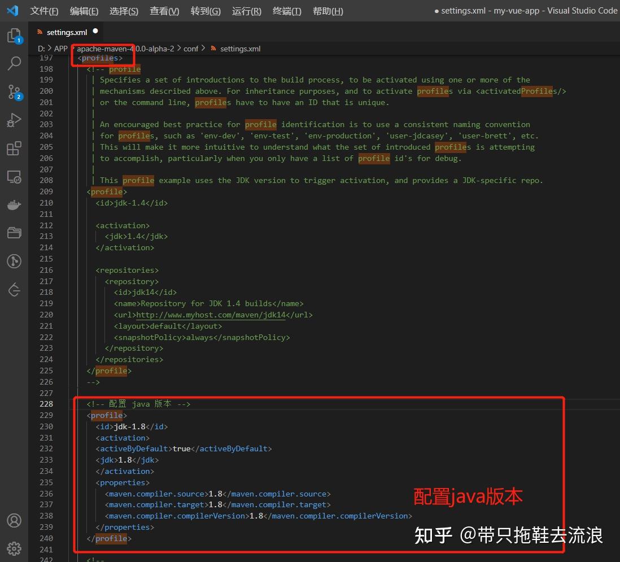Open the Remote Explorer panel
This screenshot has width=620, height=562.
pyautogui.click(x=14, y=177)
